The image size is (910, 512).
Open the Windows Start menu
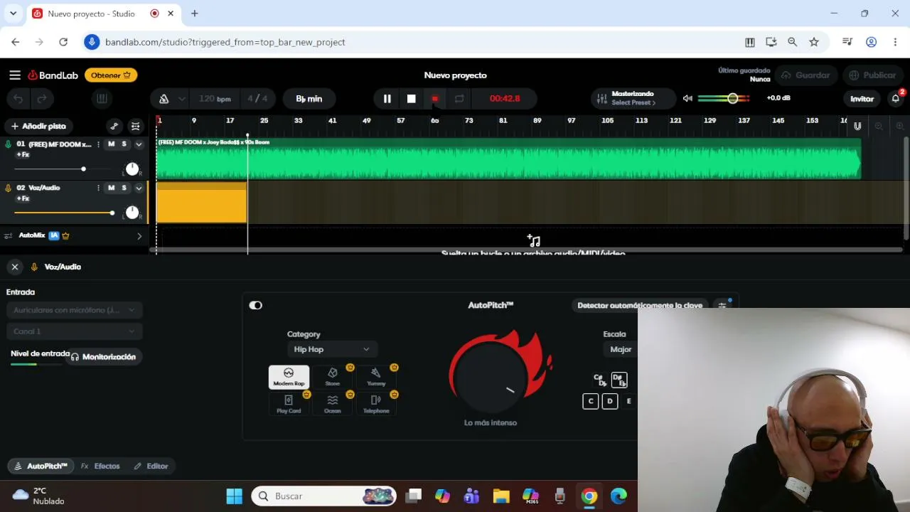(x=234, y=496)
